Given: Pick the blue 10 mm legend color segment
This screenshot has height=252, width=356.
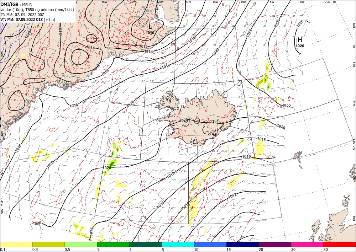Looking at the screenshot, I should coord(210,244).
